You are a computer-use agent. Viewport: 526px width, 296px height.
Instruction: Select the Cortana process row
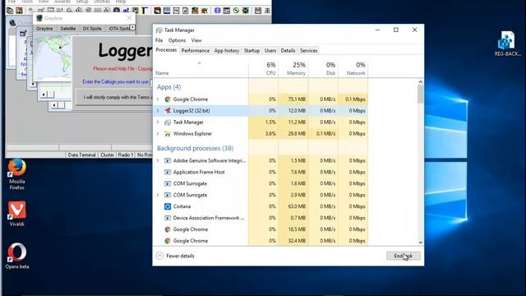point(261,206)
